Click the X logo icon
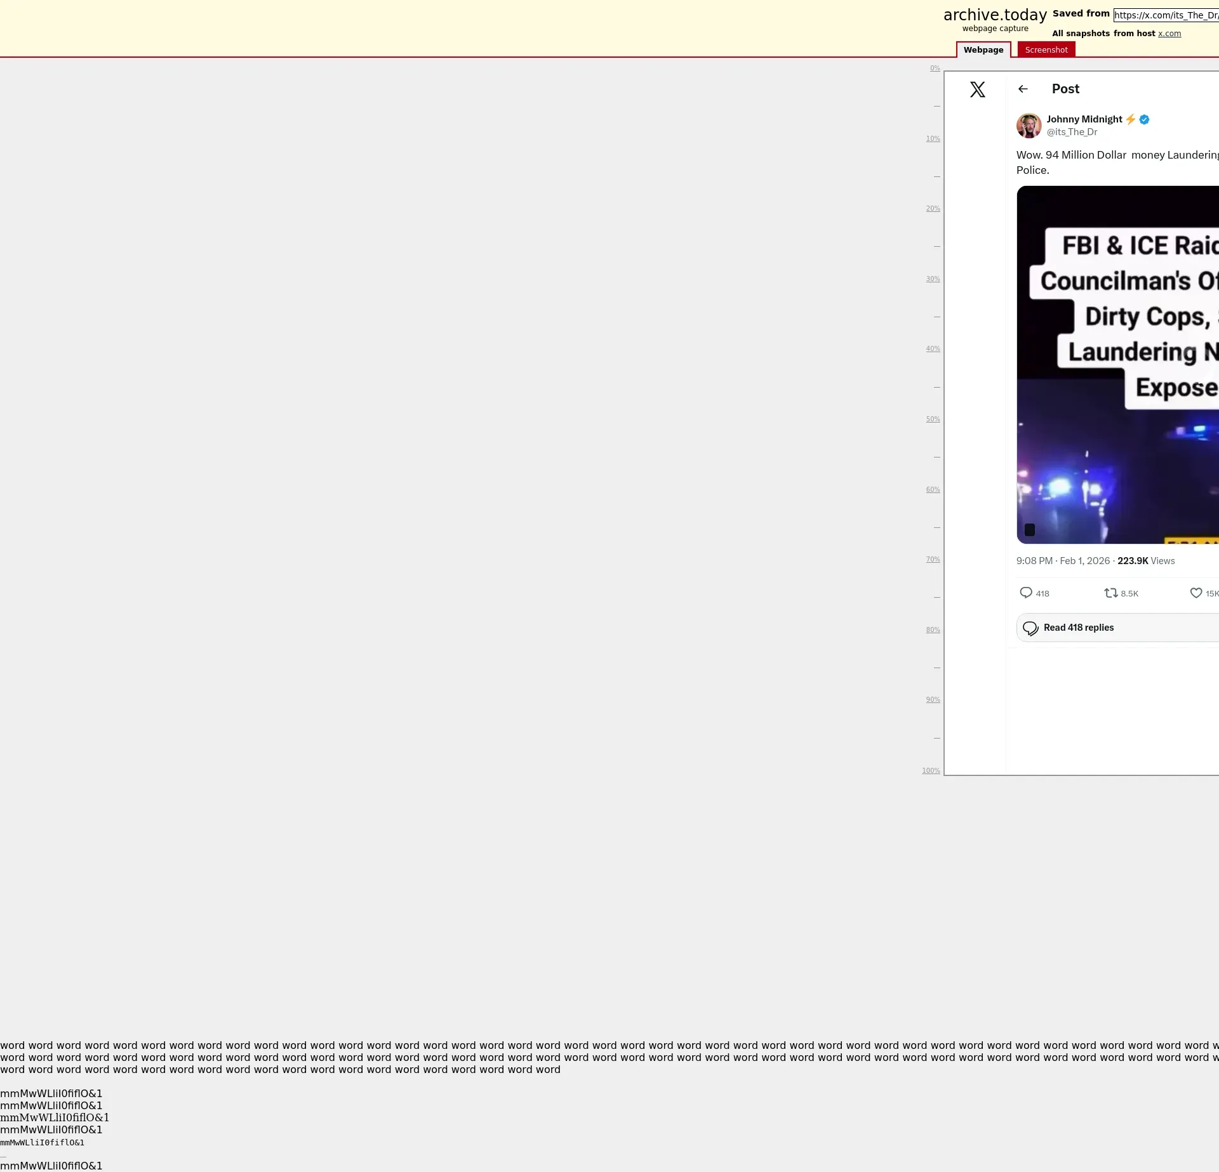 pos(977,89)
